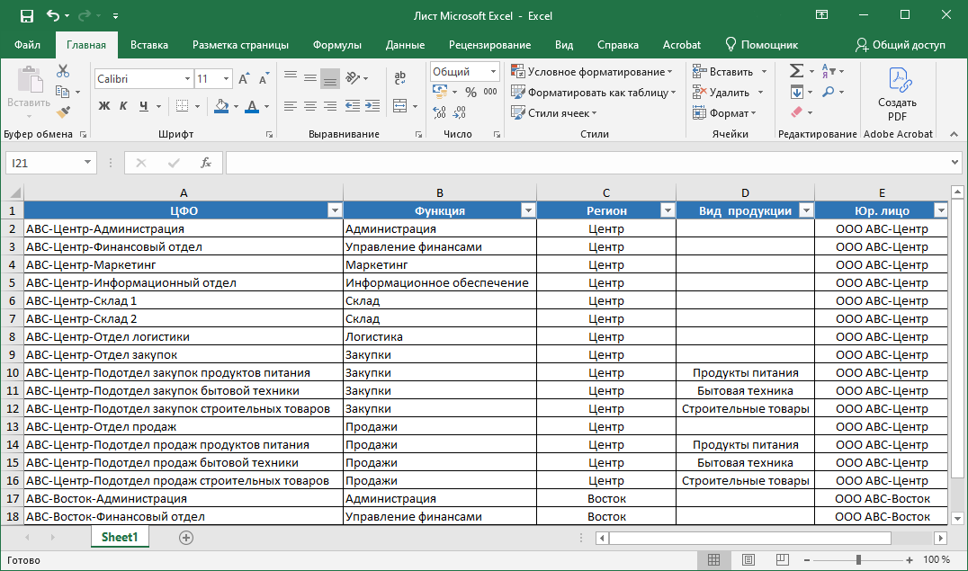Image resolution: width=968 pixels, height=571 pixels.
Task: Expand the Calibri font name dropdown
Action: [187, 79]
